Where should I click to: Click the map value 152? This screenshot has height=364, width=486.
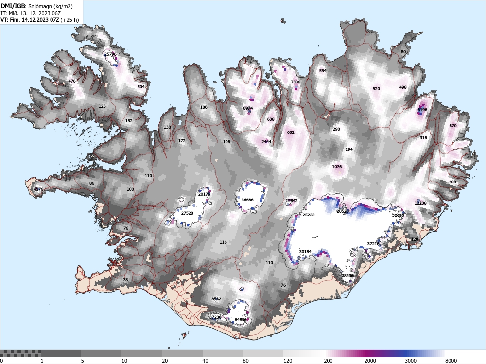(129, 121)
